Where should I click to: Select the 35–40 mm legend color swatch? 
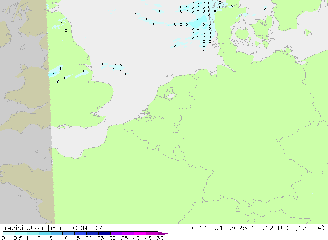pos(128,233)
